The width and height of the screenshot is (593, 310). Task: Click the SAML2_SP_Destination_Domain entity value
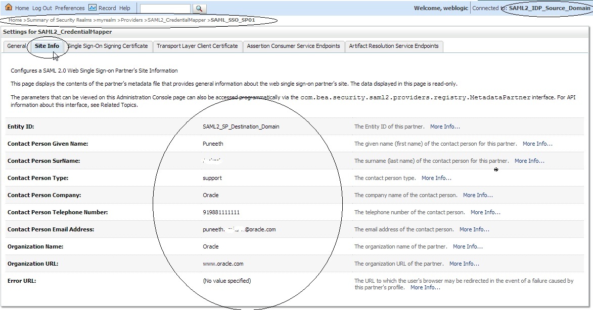(x=241, y=127)
